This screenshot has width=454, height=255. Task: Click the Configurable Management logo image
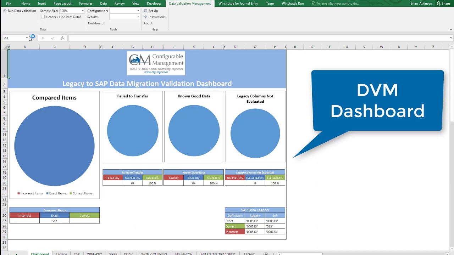[x=156, y=63]
